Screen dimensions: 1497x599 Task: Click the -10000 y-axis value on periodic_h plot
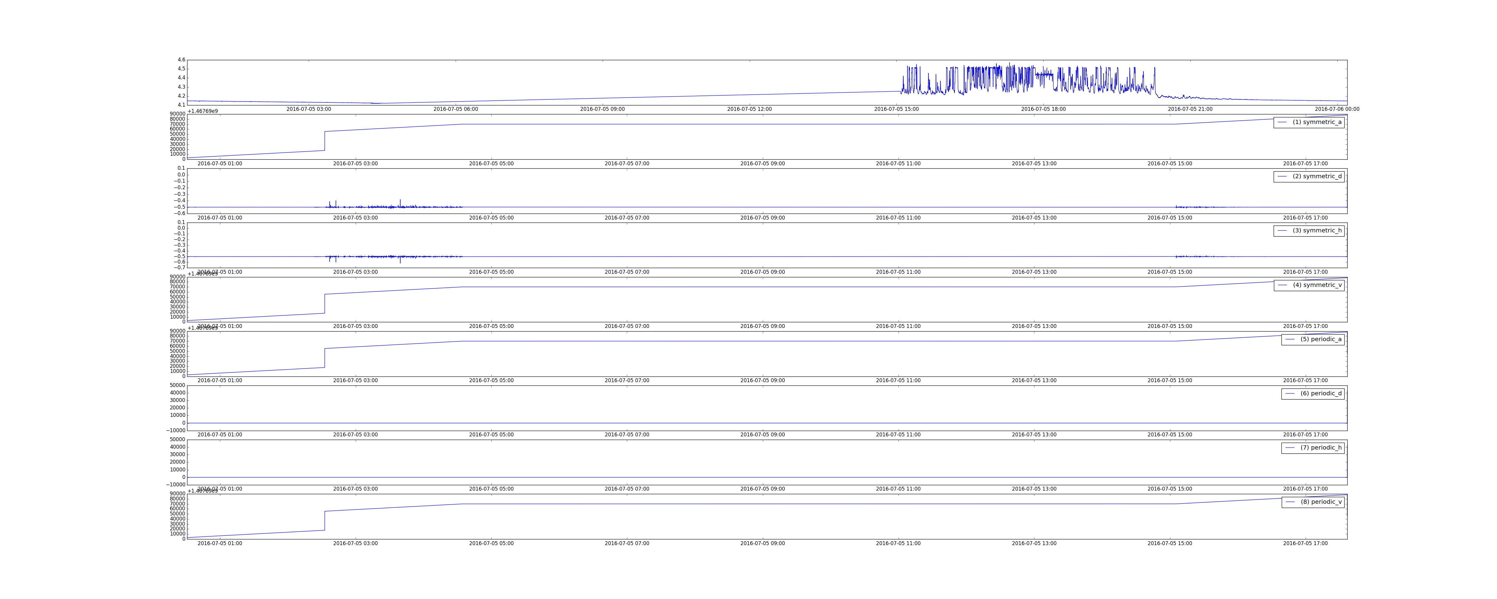pyautogui.click(x=176, y=485)
